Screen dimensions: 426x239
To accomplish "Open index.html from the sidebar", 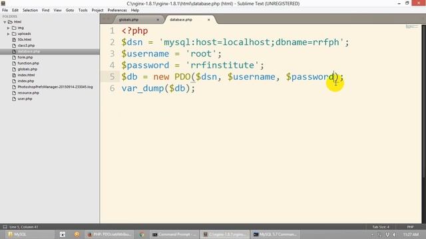I will pos(26,75).
